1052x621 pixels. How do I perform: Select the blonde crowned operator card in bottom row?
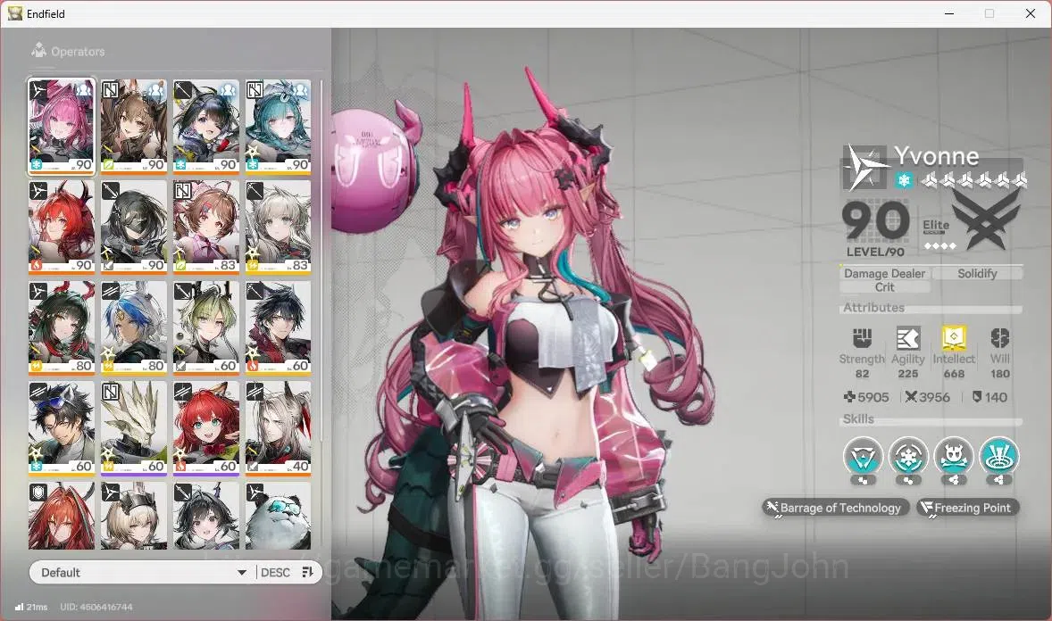click(x=134, y=516)
